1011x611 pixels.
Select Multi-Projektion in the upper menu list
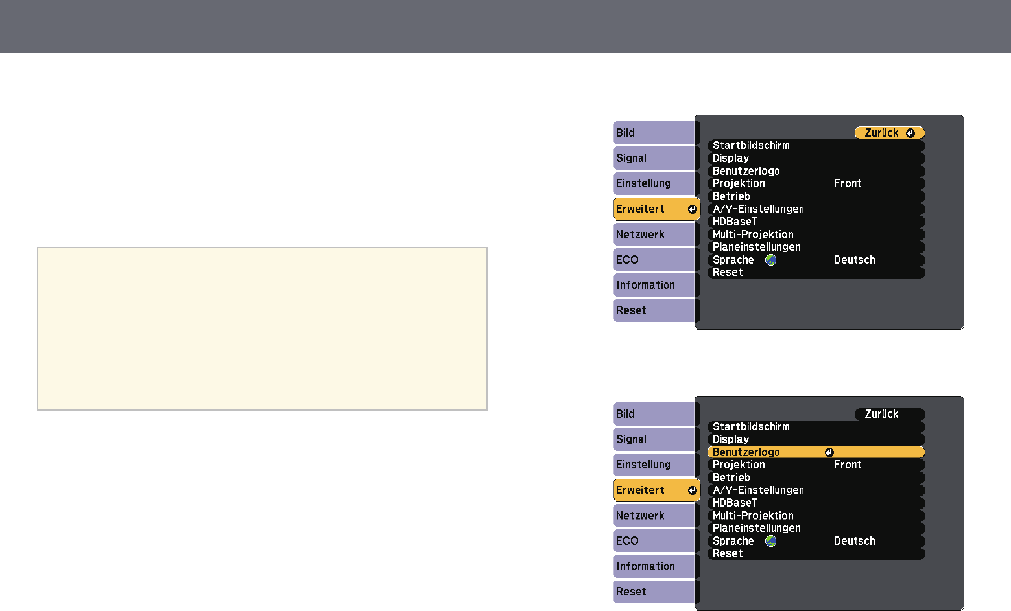[x=753, y=235]
